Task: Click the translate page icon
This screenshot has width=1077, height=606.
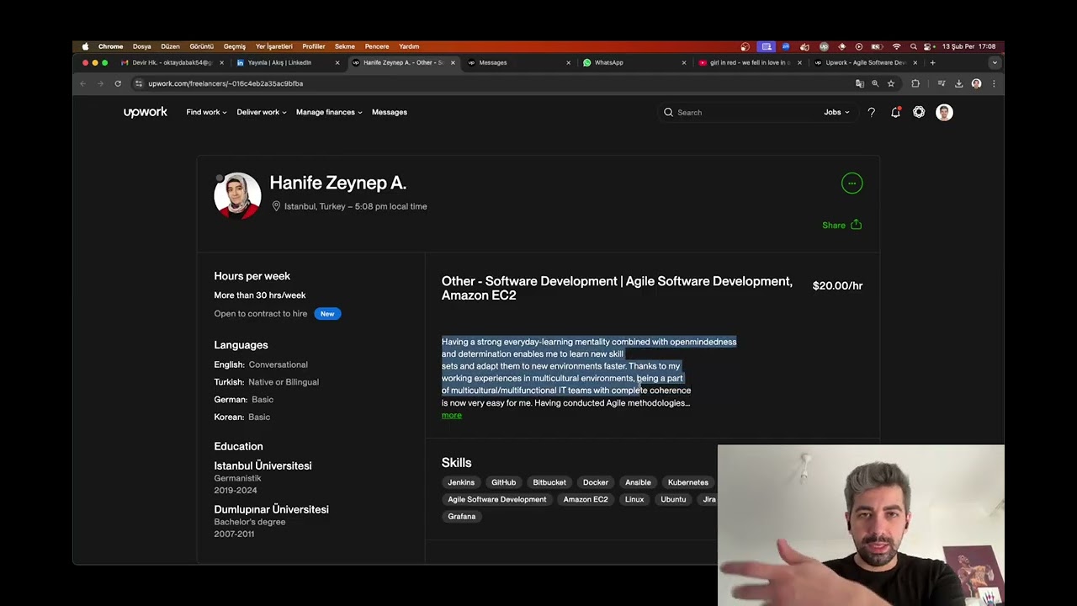Action: click(859, 83)
